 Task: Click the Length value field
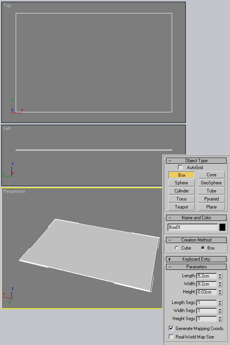click(x=206, y=276)
